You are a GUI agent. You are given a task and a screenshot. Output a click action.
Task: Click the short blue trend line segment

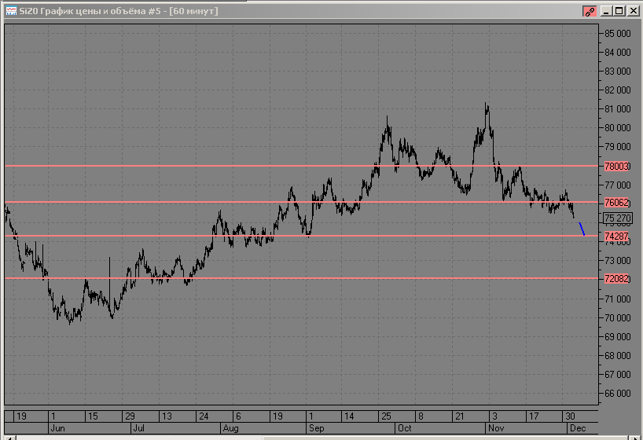pyautogui.click(x=582, y=229)
